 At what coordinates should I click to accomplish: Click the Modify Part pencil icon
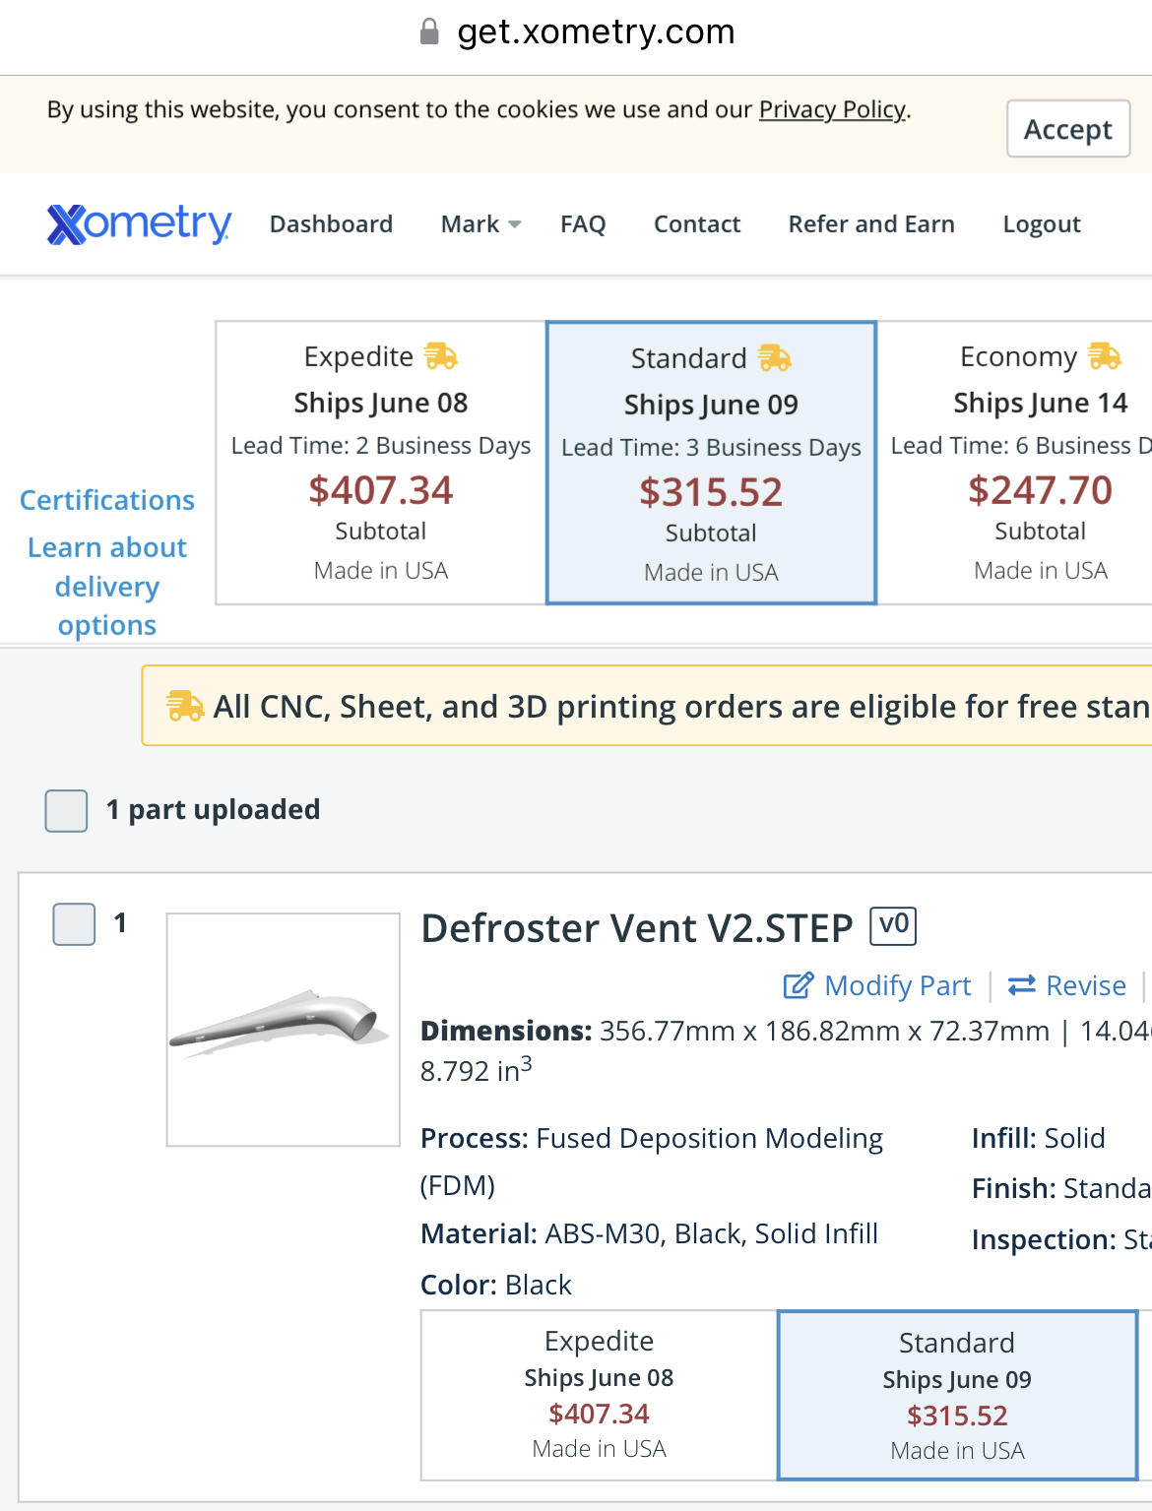click(799, 985)
